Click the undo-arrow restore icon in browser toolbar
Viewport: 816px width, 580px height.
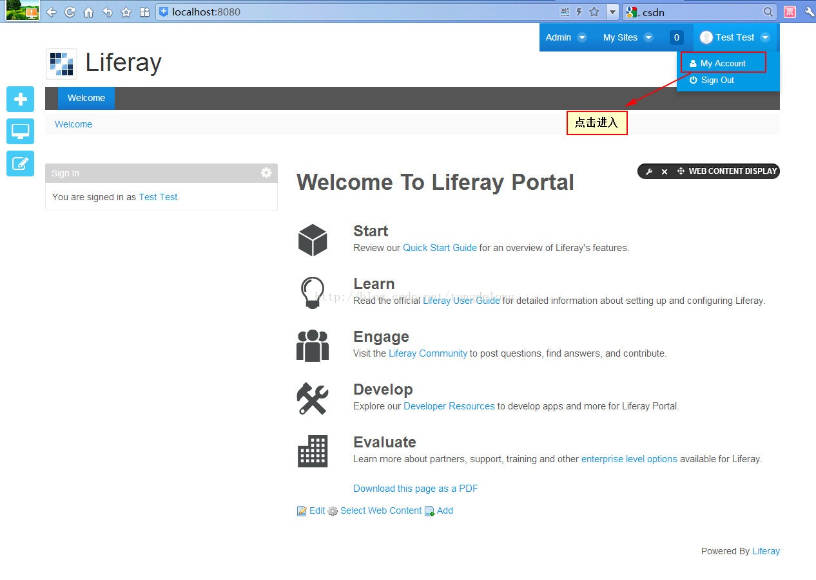click(x=108, y=12)
